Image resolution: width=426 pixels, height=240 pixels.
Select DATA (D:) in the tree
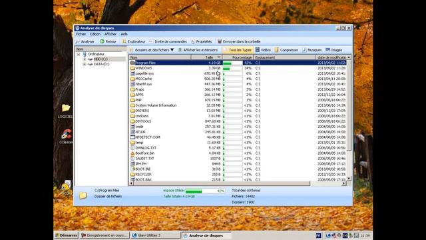coord(101,64)
